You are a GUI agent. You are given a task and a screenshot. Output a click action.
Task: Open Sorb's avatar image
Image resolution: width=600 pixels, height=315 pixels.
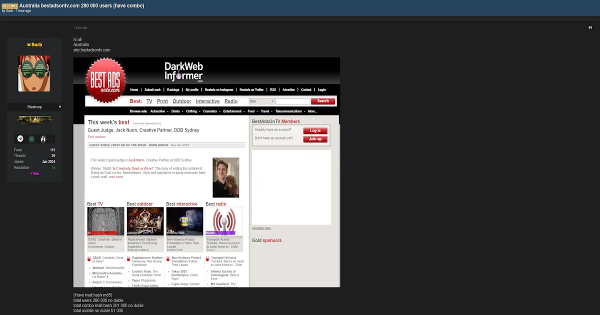(x=34, y=73)
